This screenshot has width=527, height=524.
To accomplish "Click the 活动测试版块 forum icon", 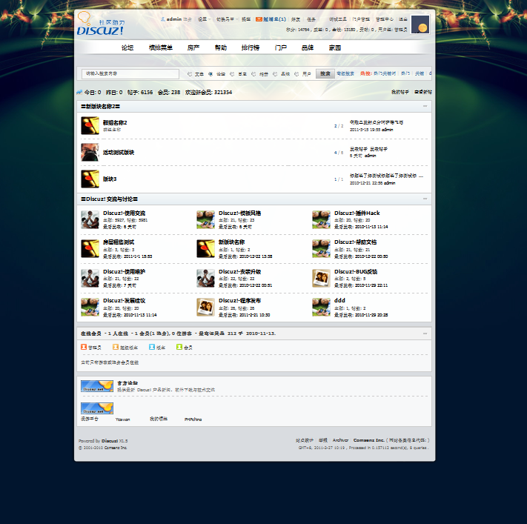I will (x=90, y=152).
